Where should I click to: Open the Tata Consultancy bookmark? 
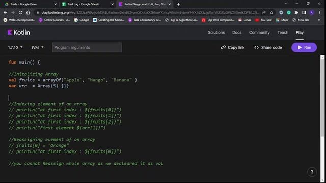pyautogui.click(x=145, y=20)
